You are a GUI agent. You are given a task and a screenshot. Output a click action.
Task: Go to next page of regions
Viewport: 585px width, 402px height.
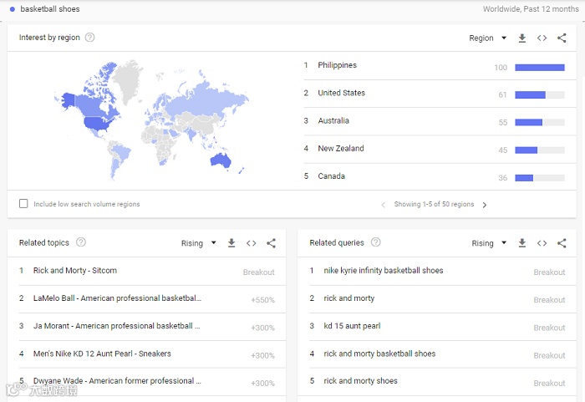(x=485, y=205)
